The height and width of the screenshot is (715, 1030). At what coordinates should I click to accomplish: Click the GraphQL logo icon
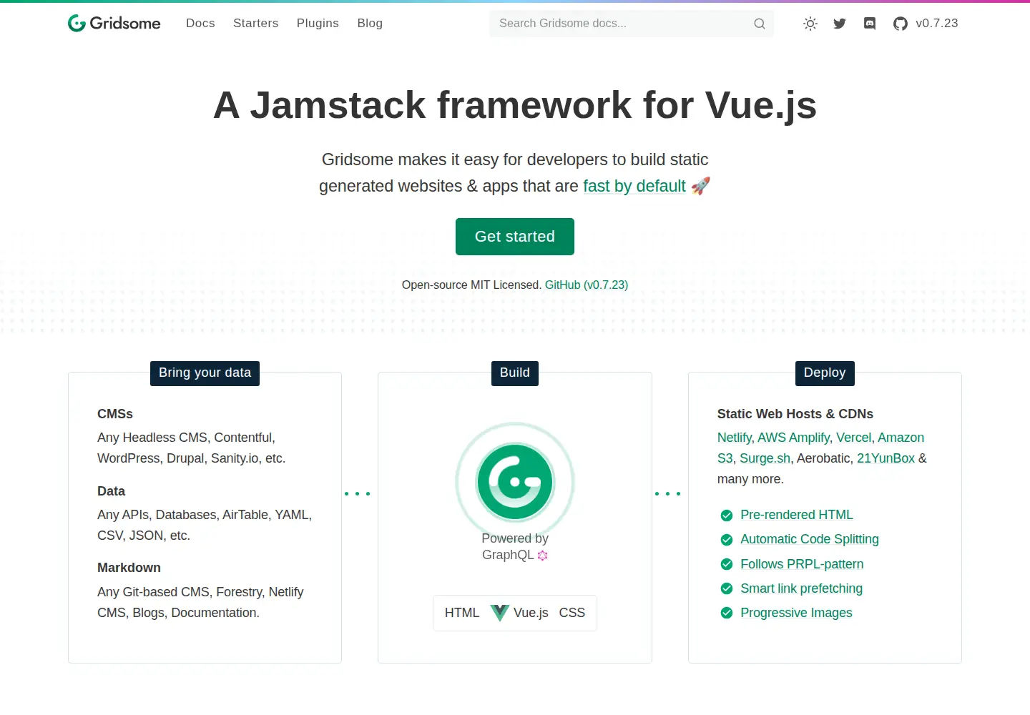click(x=543, y=556)
